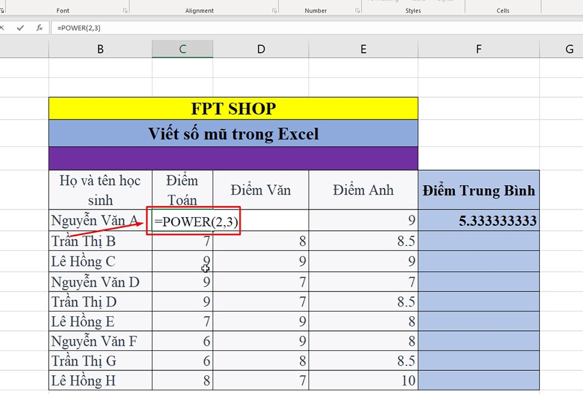This screenshot has width=583, height=394.
Task: Click the yellow FPT SHOP title cell
Action: click(x=233, y=108)
